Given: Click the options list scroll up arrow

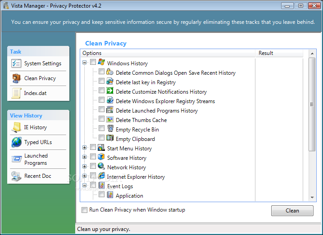Looking at the screenshot, I should point(312,54).
